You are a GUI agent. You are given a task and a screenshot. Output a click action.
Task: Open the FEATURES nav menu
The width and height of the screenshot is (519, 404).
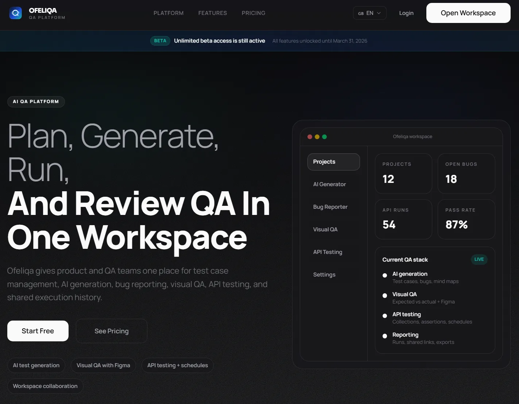click(x=213, y=13)
